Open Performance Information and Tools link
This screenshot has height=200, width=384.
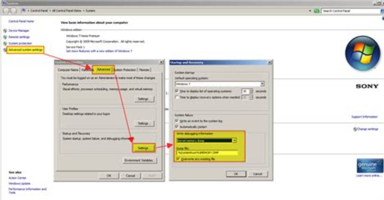(x=28, y=191)
